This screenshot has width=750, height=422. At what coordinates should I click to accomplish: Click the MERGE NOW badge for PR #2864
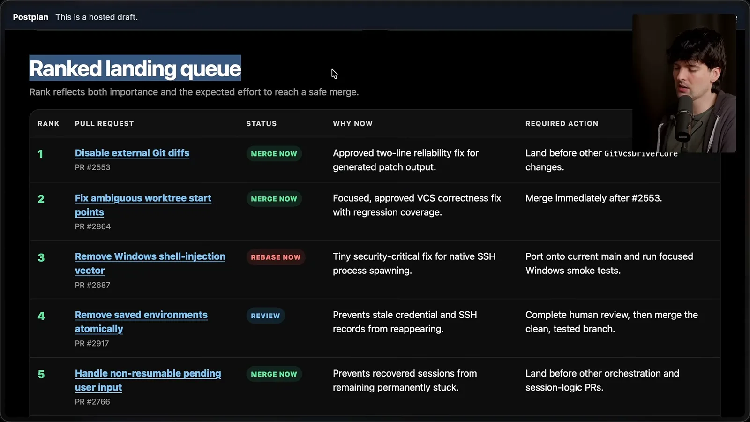point(274,199)
